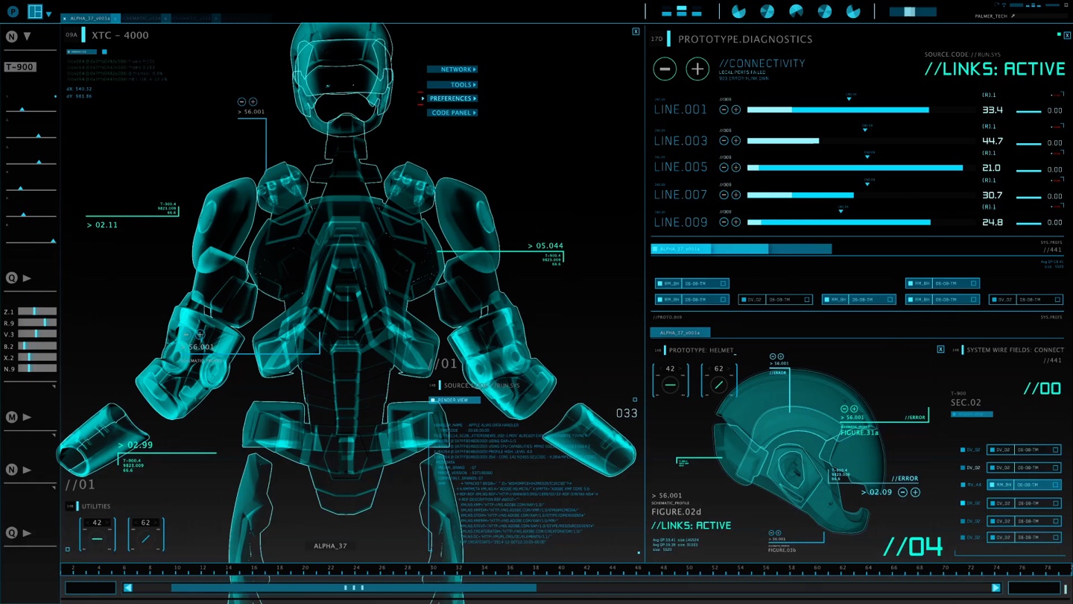The height and width of the screenshot is (604, 1073).
Task: Click the minus icon next to LINE.009
Action: (x=724, y=222)
